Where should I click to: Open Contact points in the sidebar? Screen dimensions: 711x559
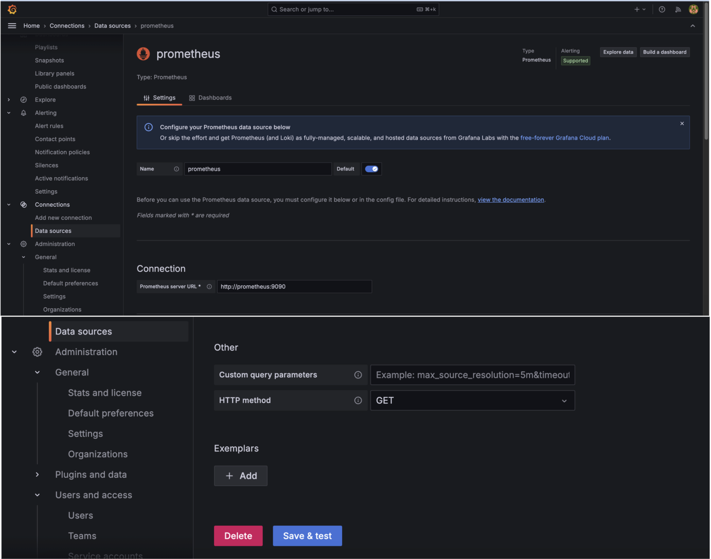55,140
